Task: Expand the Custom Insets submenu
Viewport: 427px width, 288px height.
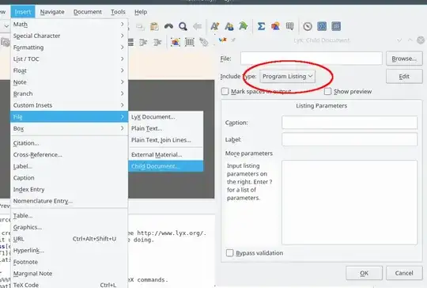Action: [69, 105]
